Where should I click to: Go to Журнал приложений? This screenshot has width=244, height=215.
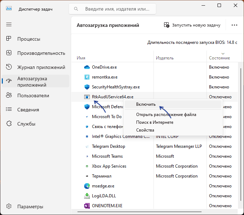coord(35,67)
